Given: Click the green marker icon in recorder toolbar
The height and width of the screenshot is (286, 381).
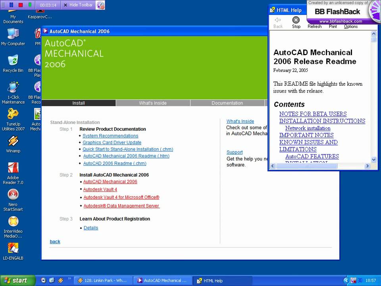Looking at the screenshot, I should 30,5.
